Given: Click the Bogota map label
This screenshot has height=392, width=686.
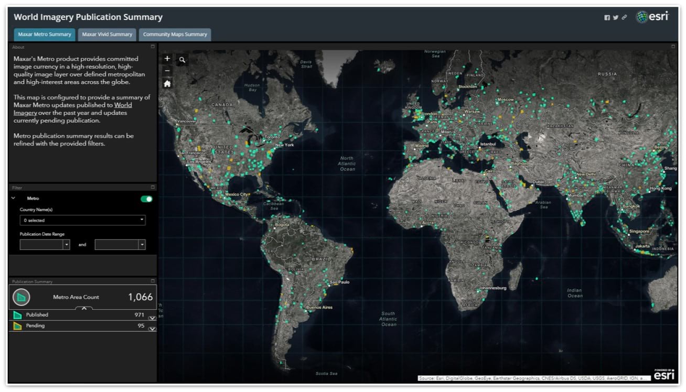Looking at the screenshot, I should pyautogui.click(x=282, y=224).
